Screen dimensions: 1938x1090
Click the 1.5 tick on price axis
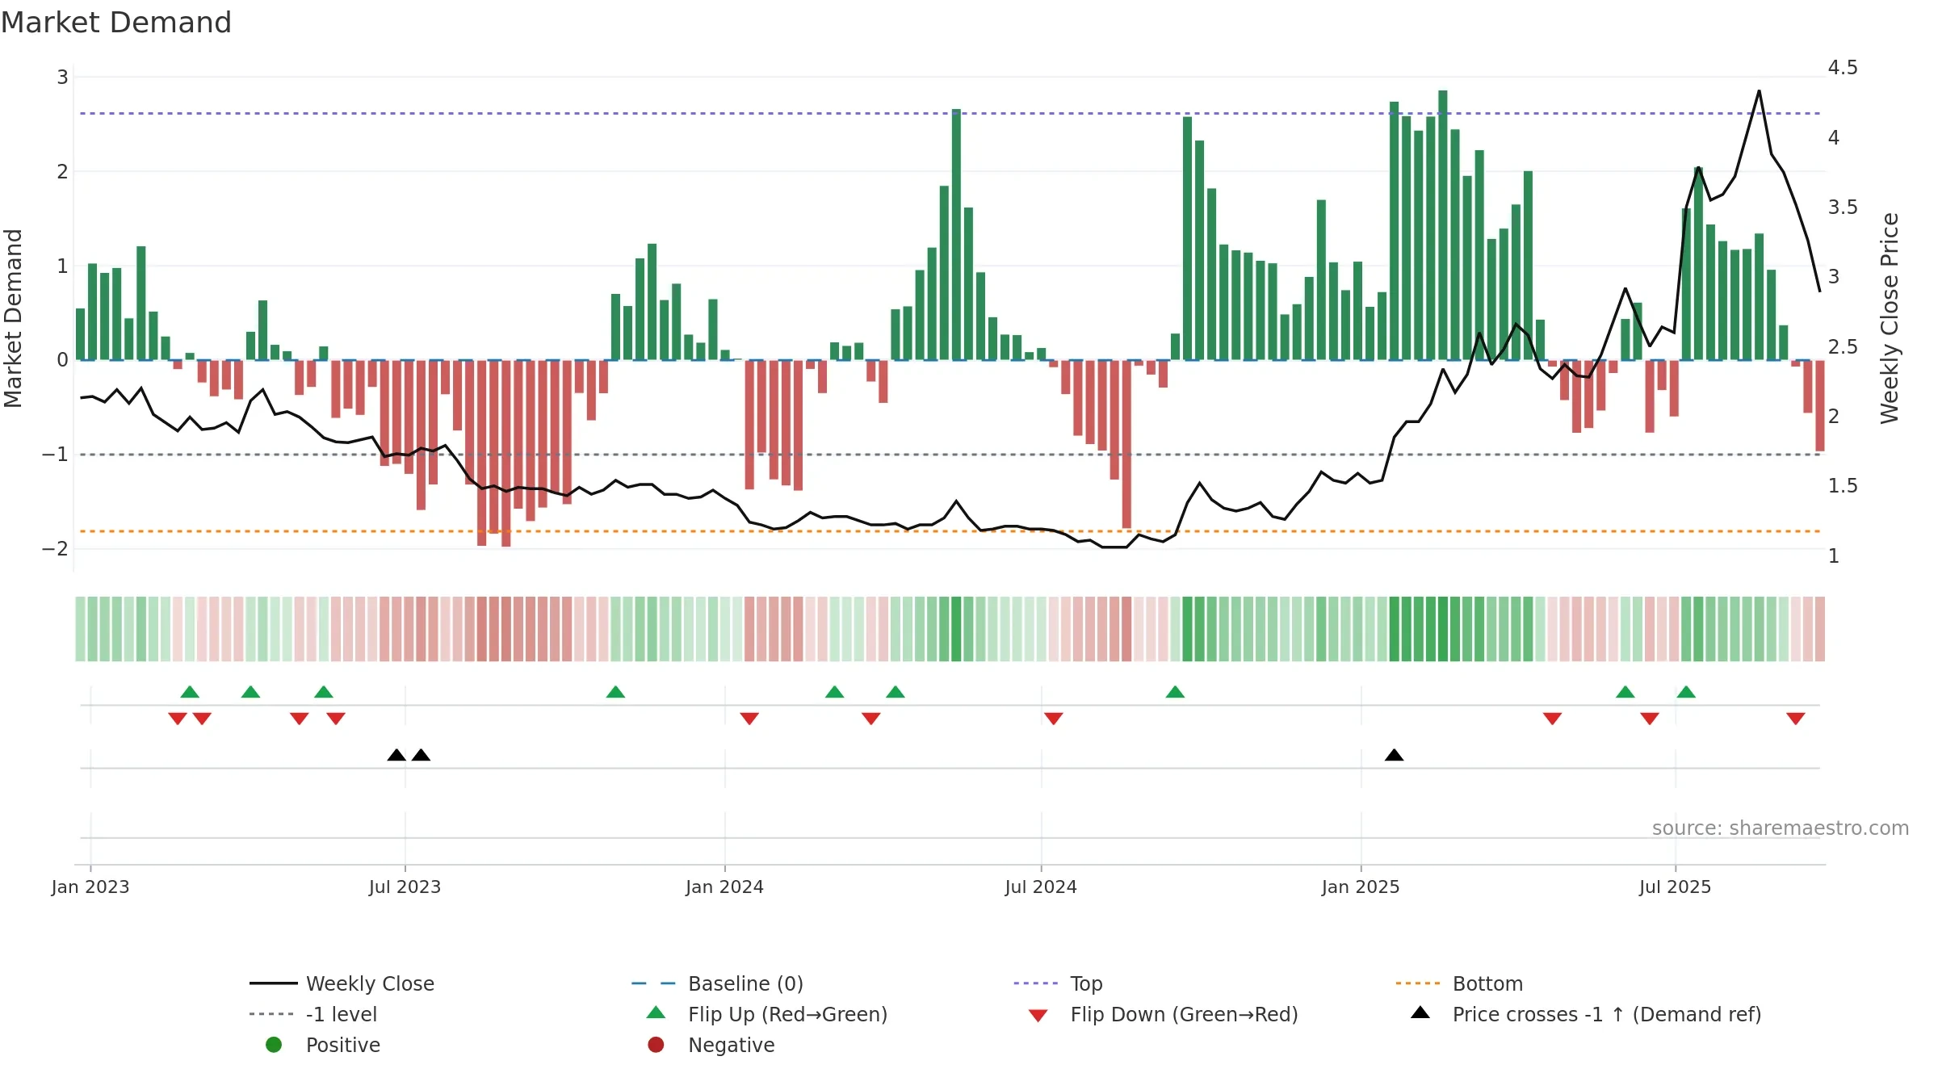[1843, 486]
